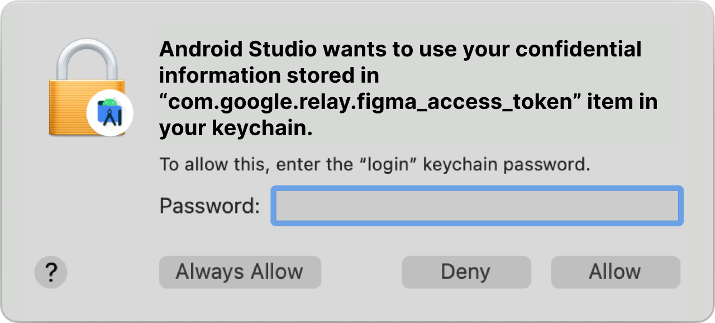Click the empty space between Always Allow and Deny
This screenshot has width=715, height=323.
361,272
